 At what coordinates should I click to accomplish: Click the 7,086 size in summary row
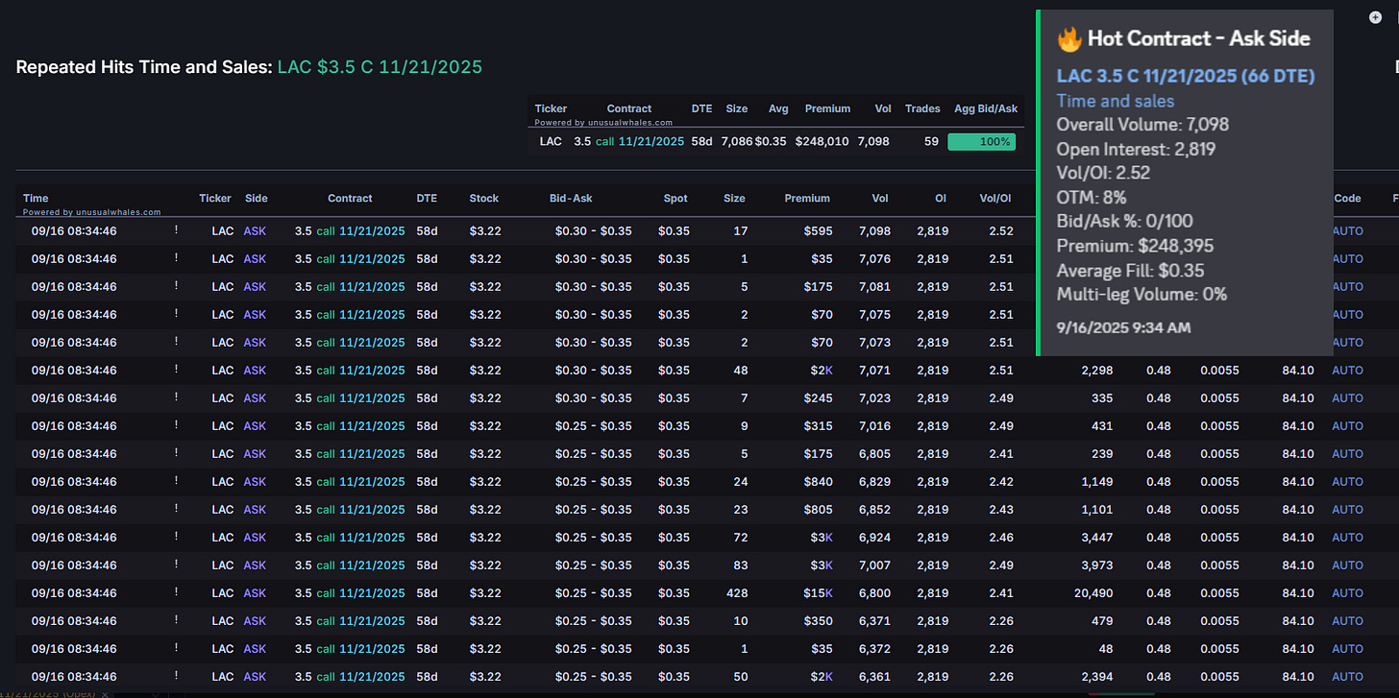(735, 142)
